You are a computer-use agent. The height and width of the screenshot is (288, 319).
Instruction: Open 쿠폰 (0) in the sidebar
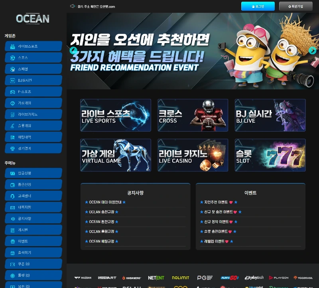click(33, 264)
